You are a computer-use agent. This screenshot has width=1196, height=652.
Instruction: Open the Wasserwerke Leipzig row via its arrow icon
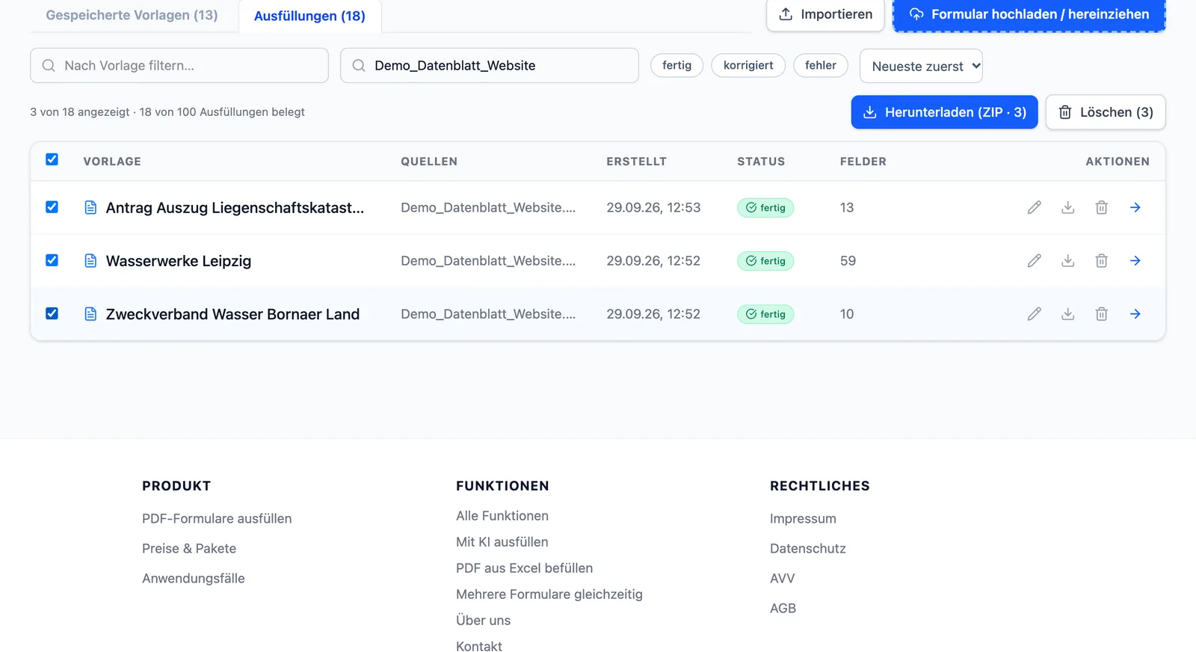click(x=1135, y=261)
